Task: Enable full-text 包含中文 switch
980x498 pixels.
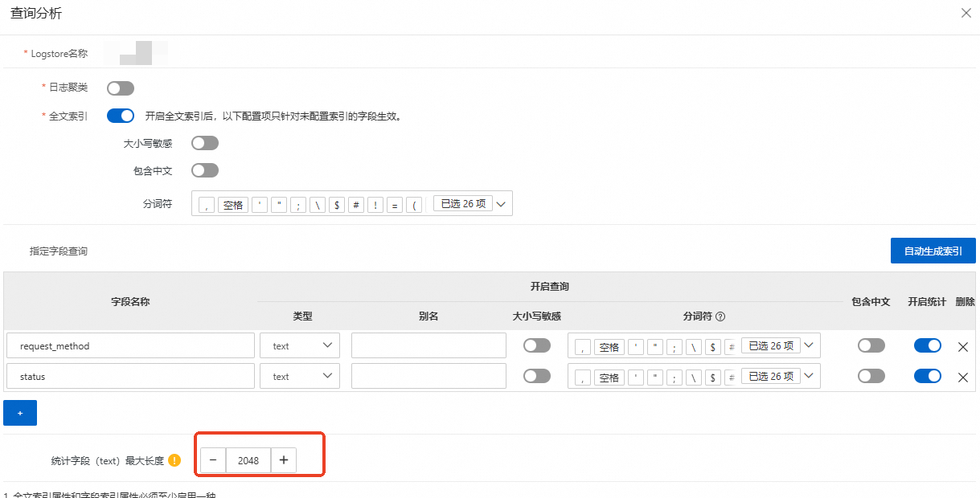Action: 205,170
